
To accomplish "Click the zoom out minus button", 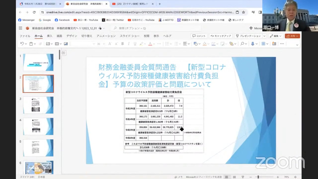I will click(x=251, y=177).
